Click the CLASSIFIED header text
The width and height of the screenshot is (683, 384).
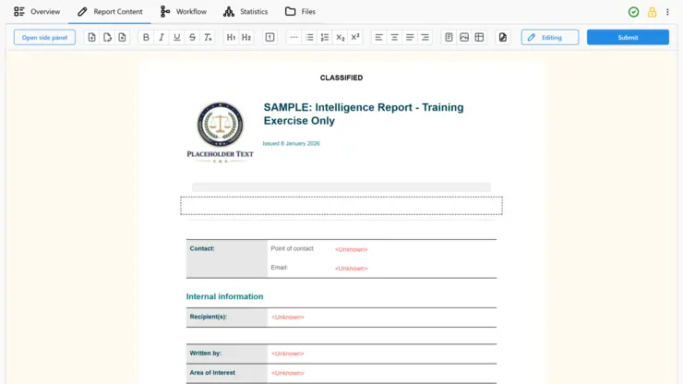click(x=341, y=78)
